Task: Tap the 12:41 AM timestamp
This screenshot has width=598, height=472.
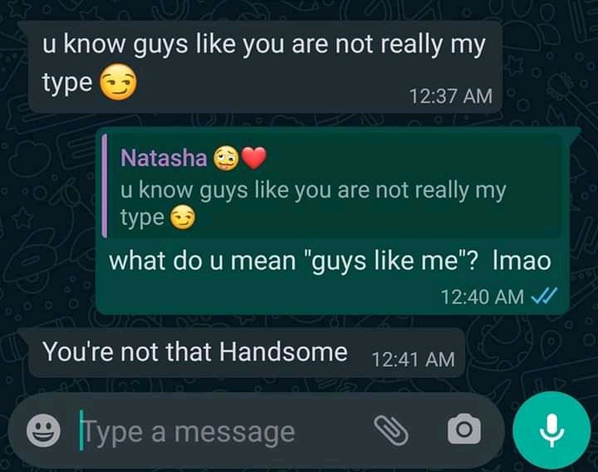Action: [x=414, y=360]
